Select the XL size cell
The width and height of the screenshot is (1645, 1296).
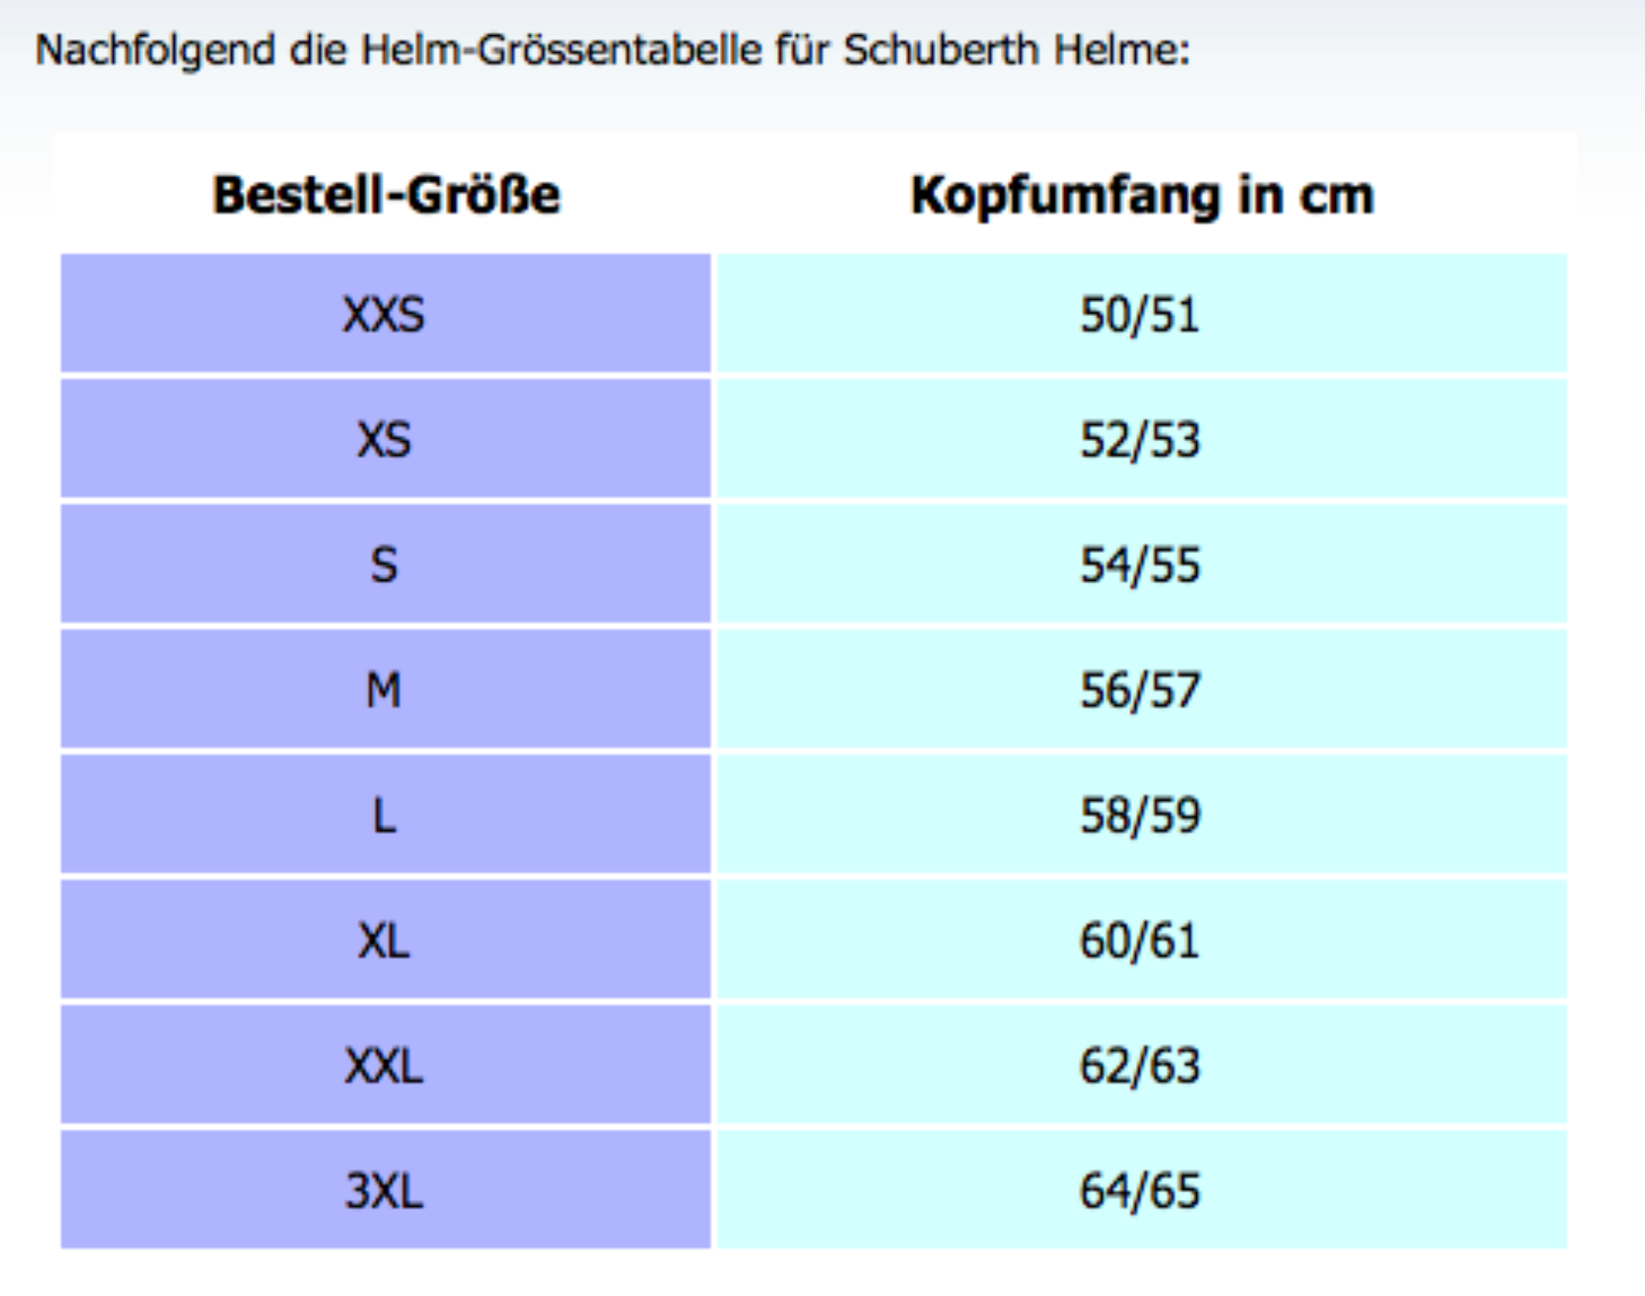[x=385, y=941]
